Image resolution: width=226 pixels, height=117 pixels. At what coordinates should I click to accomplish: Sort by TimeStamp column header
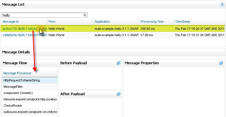click(x=183, y=22)
